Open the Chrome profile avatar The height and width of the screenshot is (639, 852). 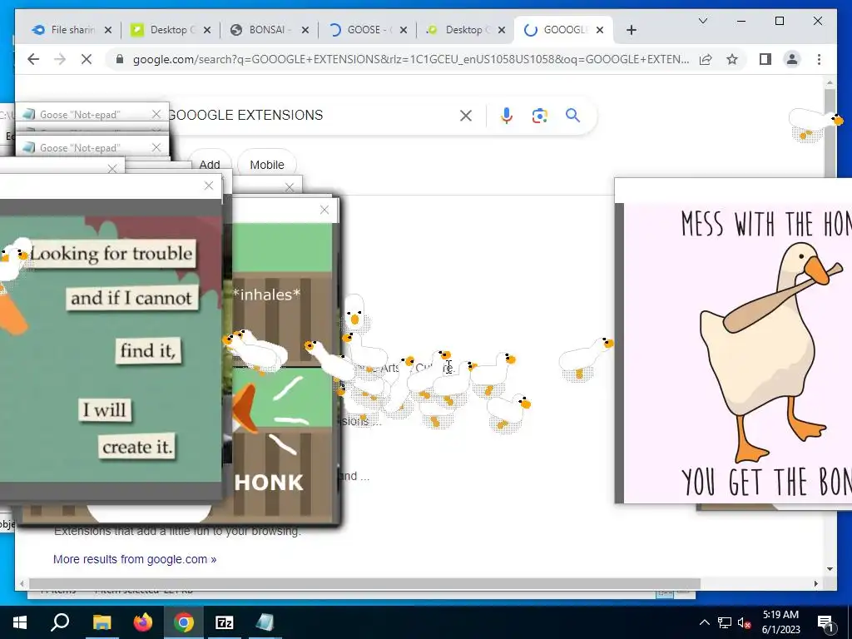coord(792,59)
